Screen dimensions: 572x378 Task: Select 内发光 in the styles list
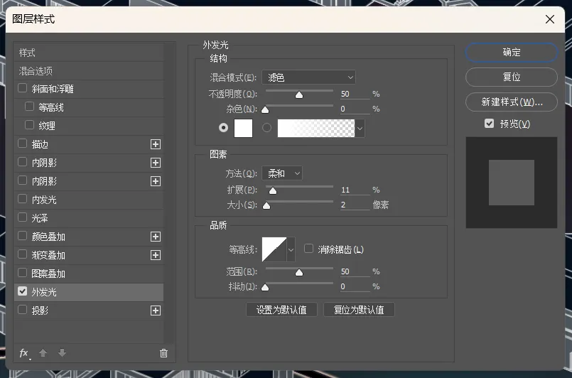(x=44, y=200)
